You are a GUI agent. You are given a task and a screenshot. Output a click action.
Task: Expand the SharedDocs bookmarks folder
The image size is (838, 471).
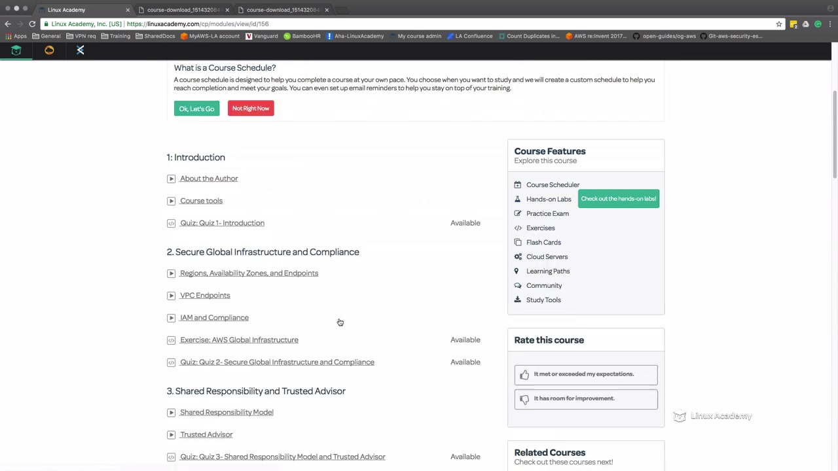point(155,36)
